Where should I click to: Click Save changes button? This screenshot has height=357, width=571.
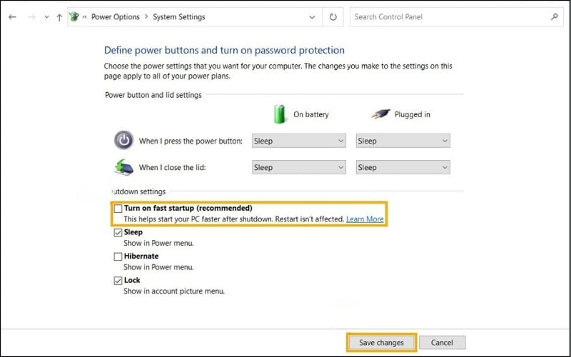pos(381,343)
